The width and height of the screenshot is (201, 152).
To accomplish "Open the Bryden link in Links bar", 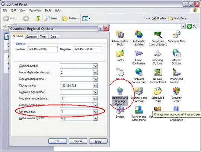I will point(159,19).
